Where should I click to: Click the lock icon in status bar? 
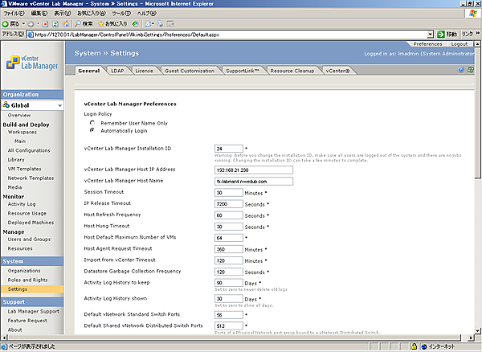tap(414, 346)
